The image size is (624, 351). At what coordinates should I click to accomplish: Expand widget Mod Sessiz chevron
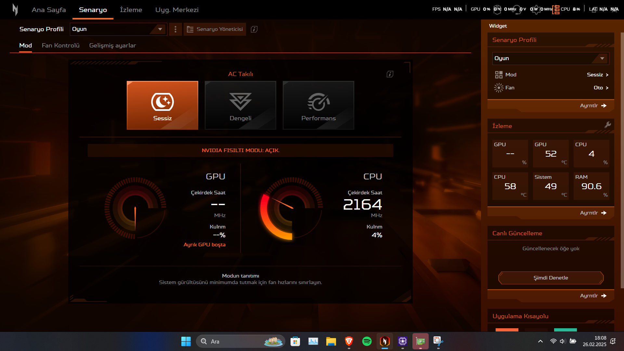(607, 75)
